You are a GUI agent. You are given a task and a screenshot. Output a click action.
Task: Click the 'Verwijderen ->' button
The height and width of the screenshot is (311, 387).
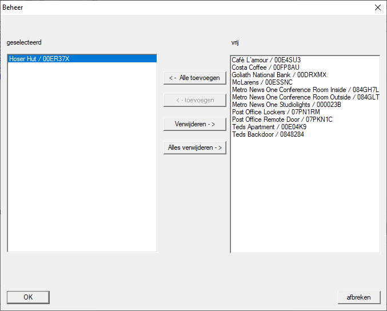coord(194,124)
